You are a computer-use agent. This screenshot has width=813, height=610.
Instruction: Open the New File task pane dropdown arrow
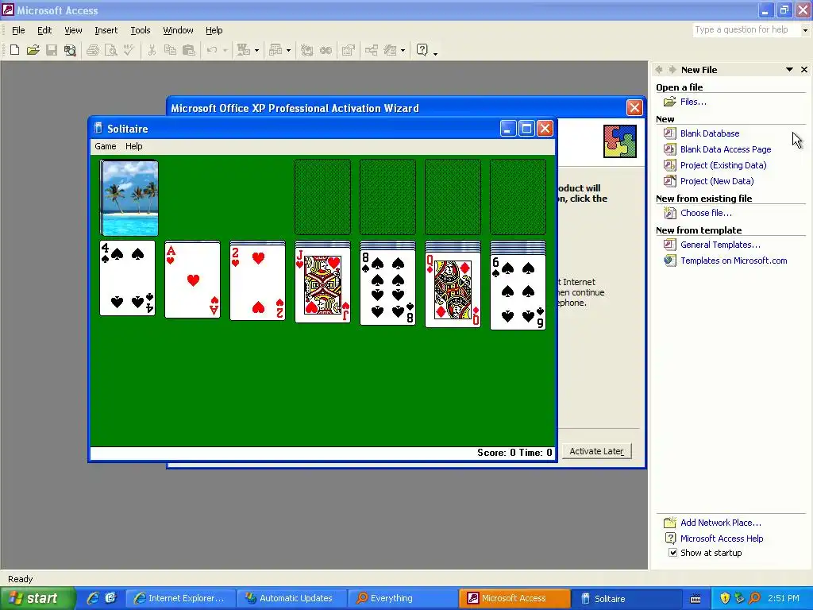click(x=789, y=70)
